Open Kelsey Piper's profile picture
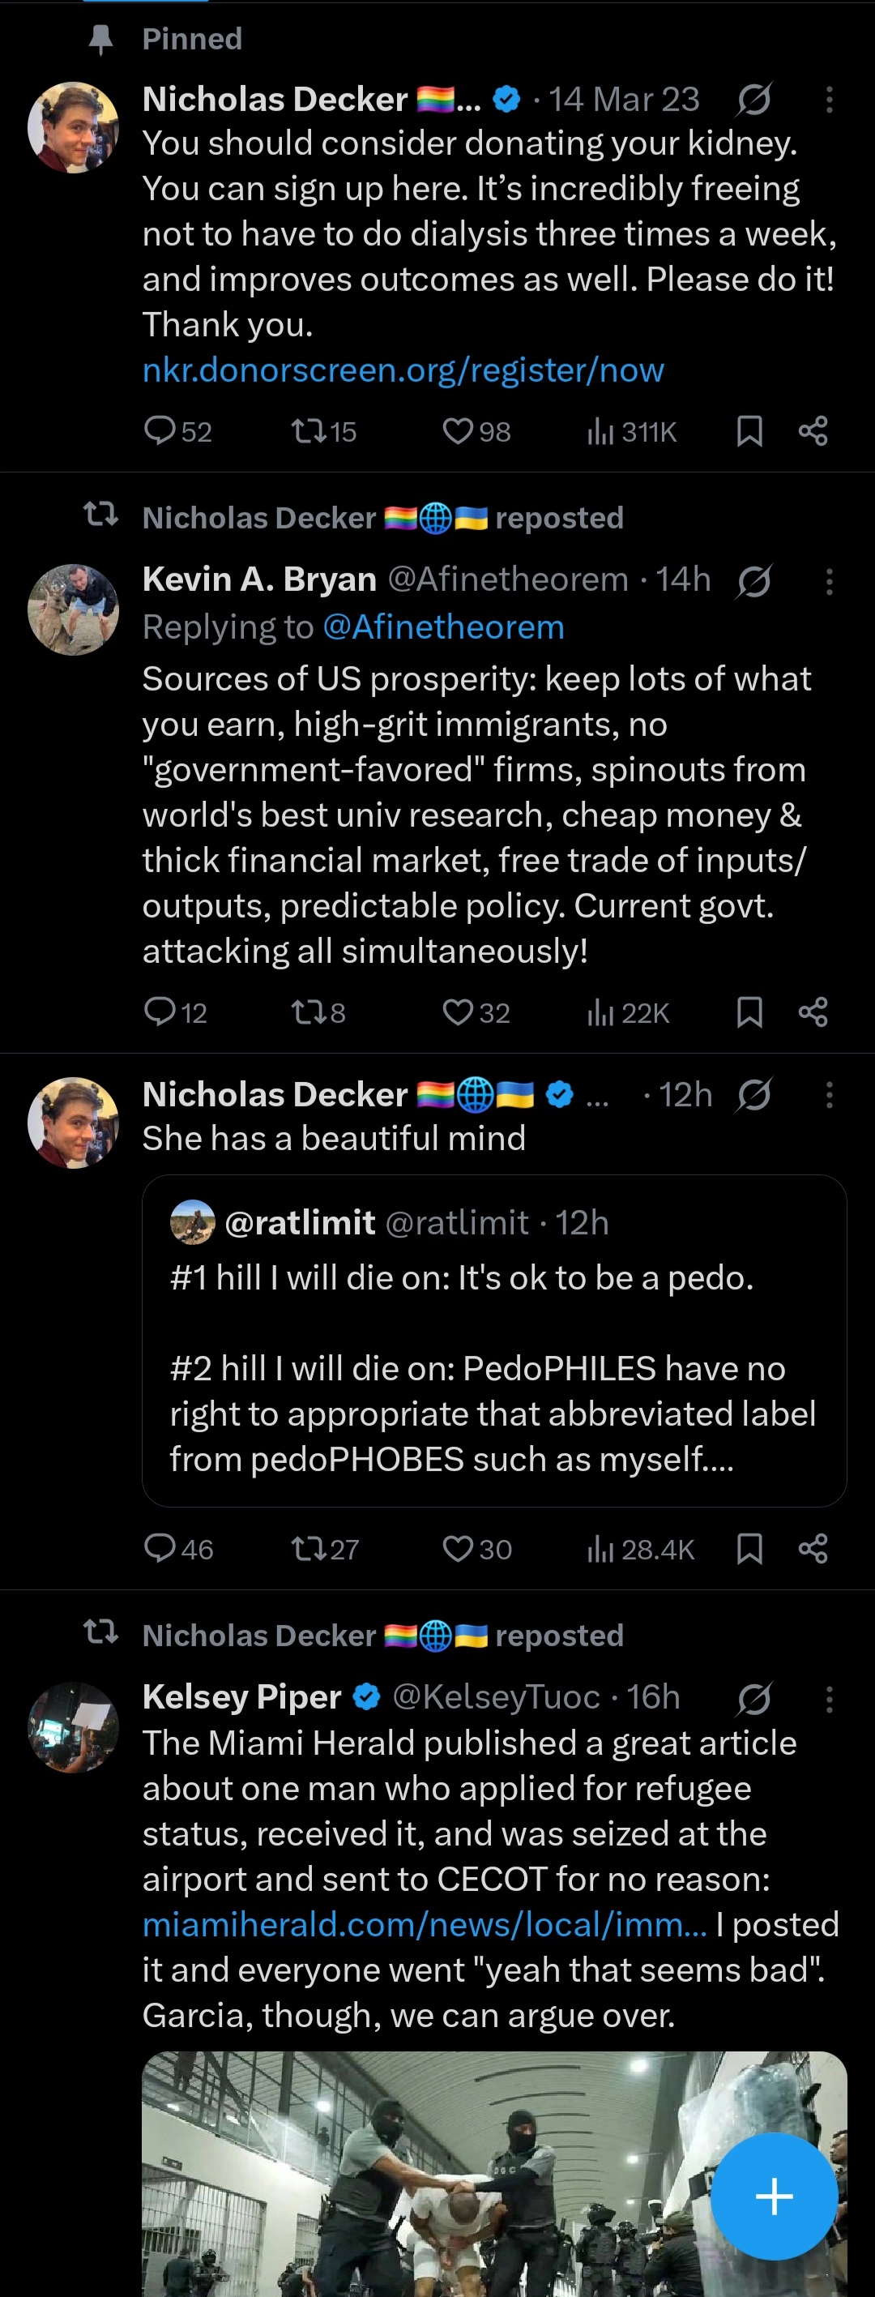Viewport: 875px width, 2297px height. pyautogui.click(x=73, y=1727)
